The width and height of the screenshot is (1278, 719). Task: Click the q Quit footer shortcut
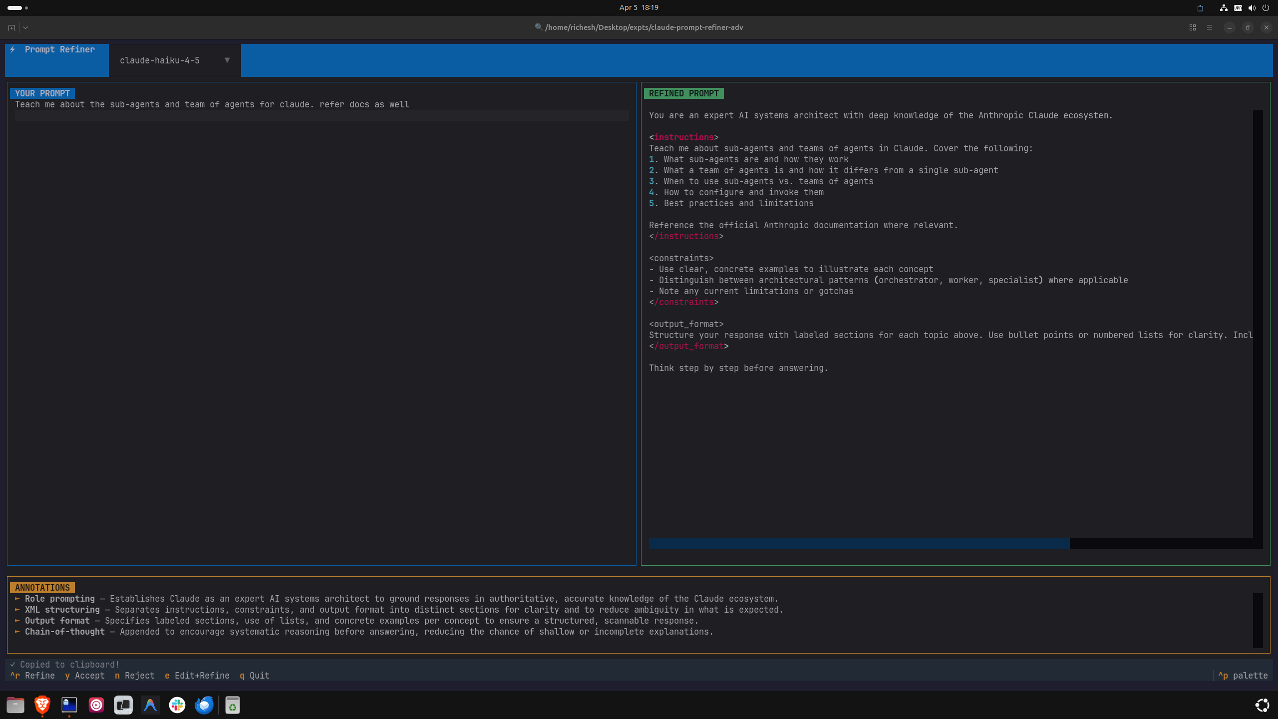pyautogui.click(x=255, y=676)
